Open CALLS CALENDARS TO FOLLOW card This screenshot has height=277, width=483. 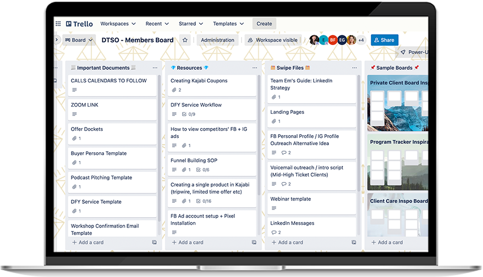click(x=112, y=85)
